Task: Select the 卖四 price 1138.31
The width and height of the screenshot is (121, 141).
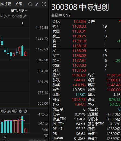Action: click(79, 31)
